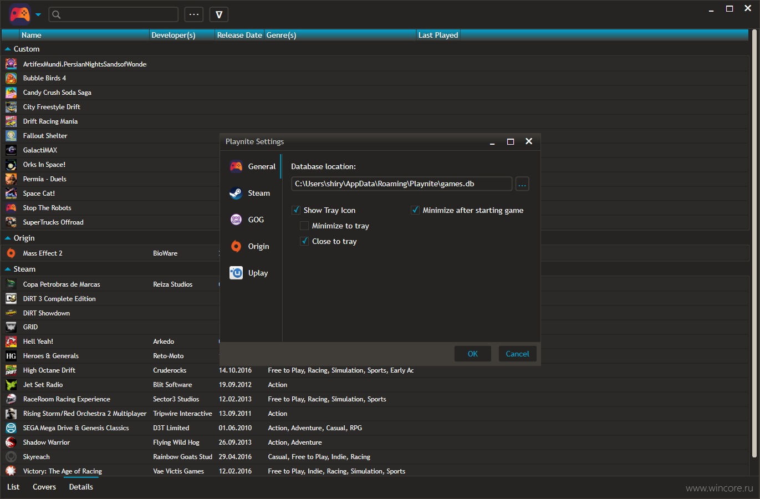This screenshot has height=499, width=760.
Task: Click the game search field
Action: [114, 14]
